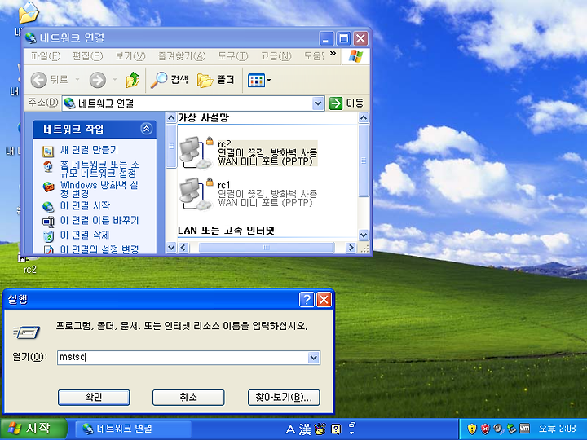Click the Windows firewall icon
587x440 pixels.
pos(48,187)
